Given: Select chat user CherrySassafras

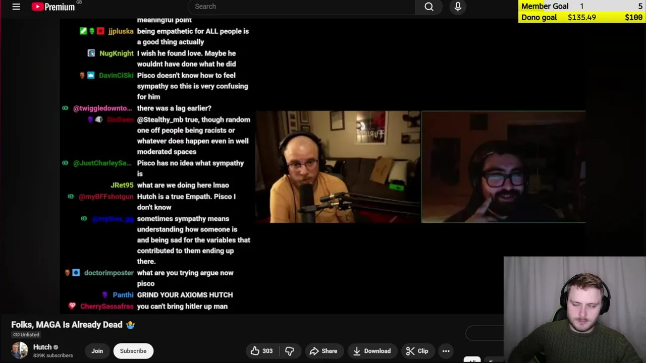Looking at the screenshot, I should [x=107, y=307].
